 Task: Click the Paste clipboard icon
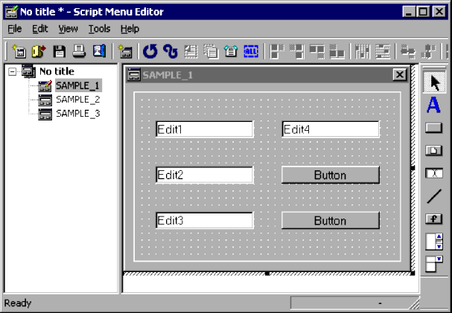coord(231,51)
